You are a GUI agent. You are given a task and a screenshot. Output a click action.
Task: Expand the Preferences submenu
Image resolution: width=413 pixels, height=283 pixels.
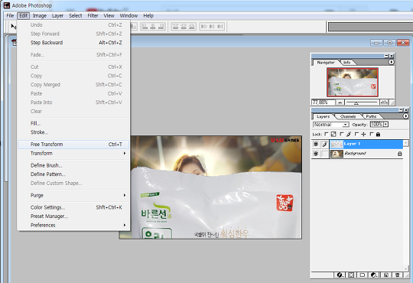73,225
